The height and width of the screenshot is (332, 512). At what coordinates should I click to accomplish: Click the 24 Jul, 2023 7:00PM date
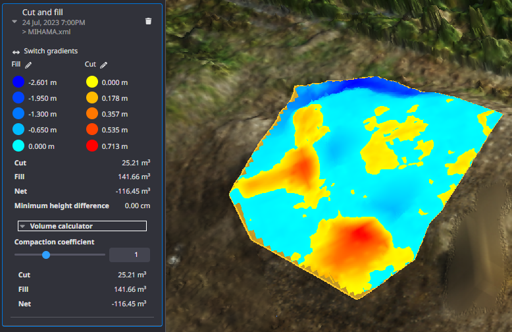[x=53, y=22]
